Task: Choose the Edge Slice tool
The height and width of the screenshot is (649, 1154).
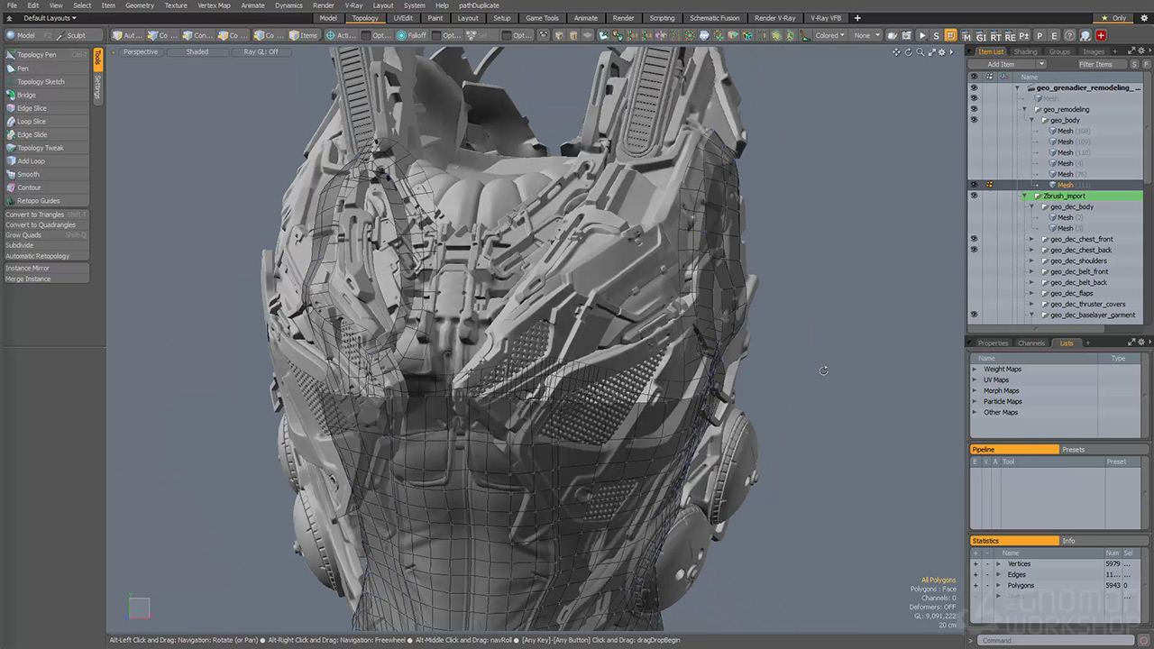Action: pyautogui.click(x=32, y=108)
